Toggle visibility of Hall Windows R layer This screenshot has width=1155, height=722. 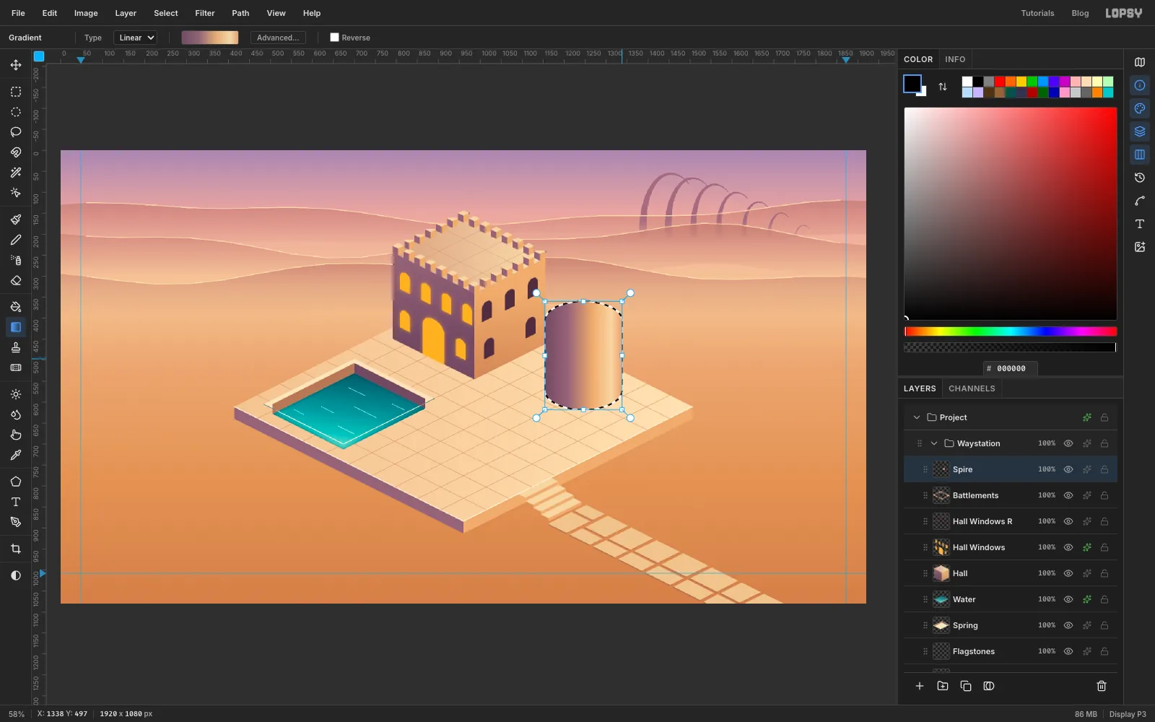click(x=1068, y=521)
